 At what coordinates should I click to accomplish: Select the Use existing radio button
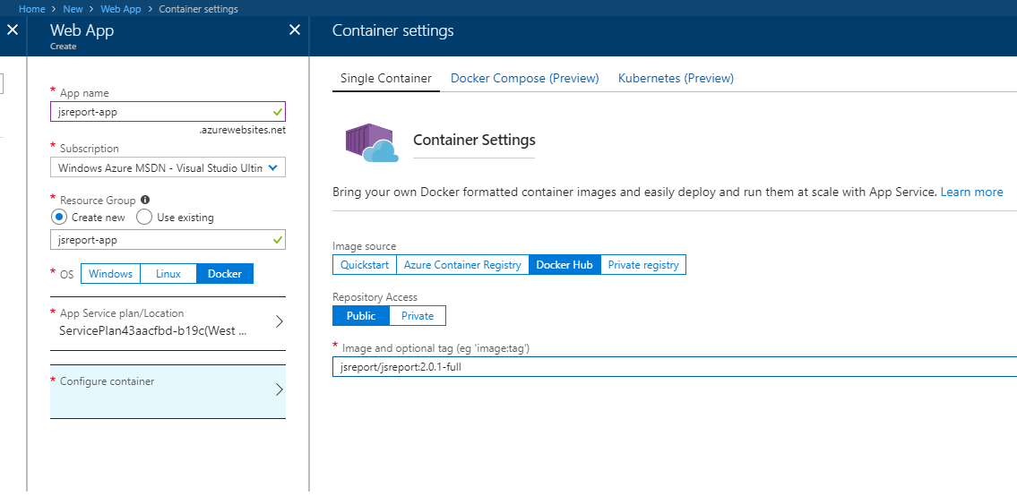click(144, 218)
